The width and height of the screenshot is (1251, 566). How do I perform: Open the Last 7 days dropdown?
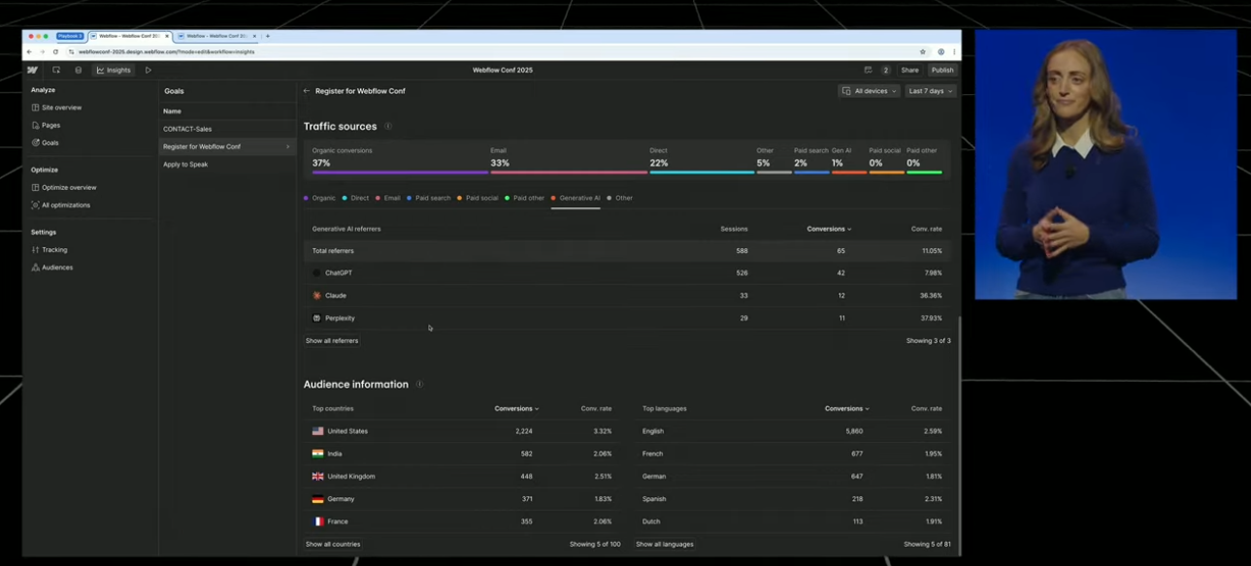click(930, 91)
